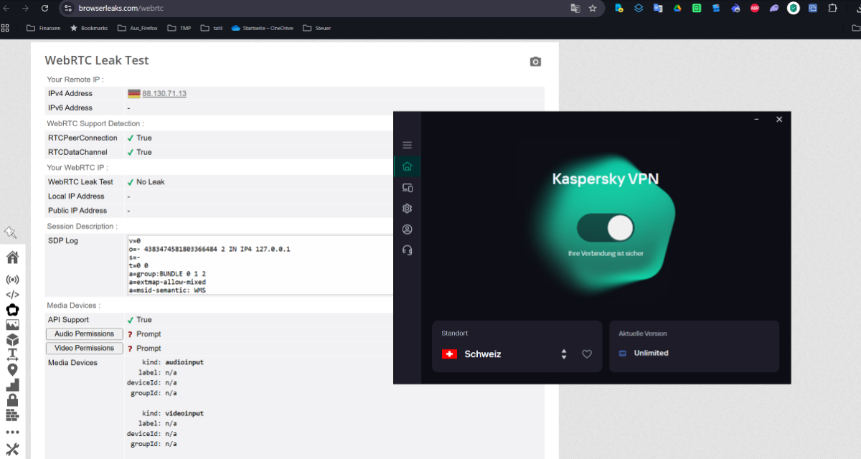
Task: Click the 'kind: videoinput' media device entry
Action: point(173,414)
